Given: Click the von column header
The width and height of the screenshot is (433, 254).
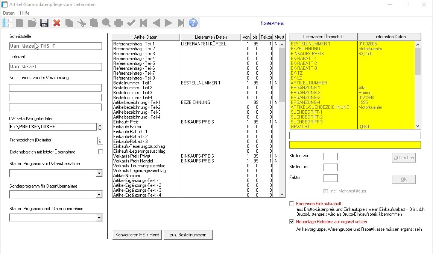Looking at the screenshot, I should pos(246,37).
